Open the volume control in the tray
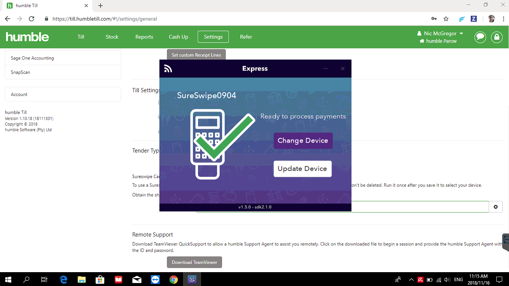The image size is (509, 286). (447, 279)
